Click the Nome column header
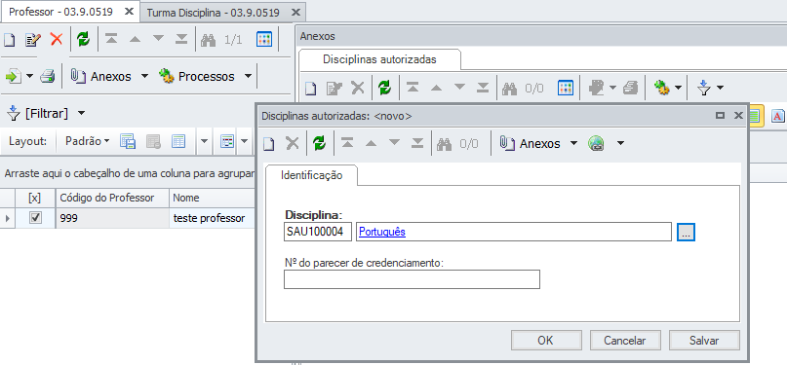The height and width of the screenshot is (365, 787). click(211, 198)
